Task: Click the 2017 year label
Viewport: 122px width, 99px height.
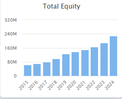Action: click(x=43, y=85)
